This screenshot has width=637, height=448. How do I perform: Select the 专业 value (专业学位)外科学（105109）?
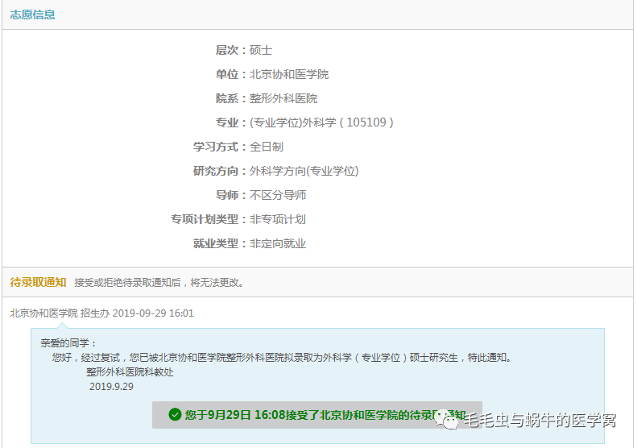tap(321, 122)
